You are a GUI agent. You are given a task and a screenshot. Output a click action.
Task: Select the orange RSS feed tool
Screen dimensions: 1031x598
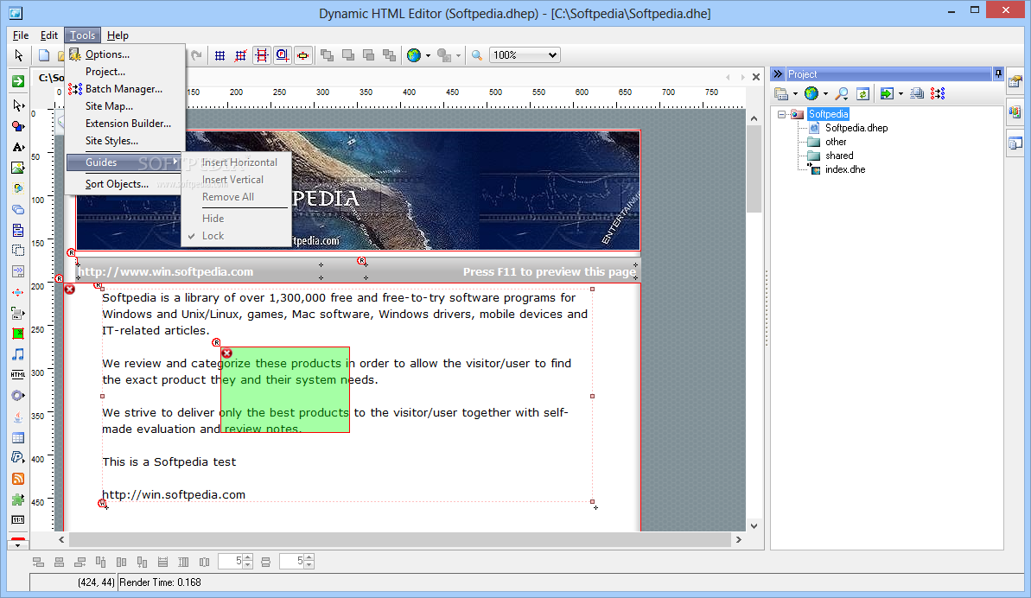click(18, 479)
